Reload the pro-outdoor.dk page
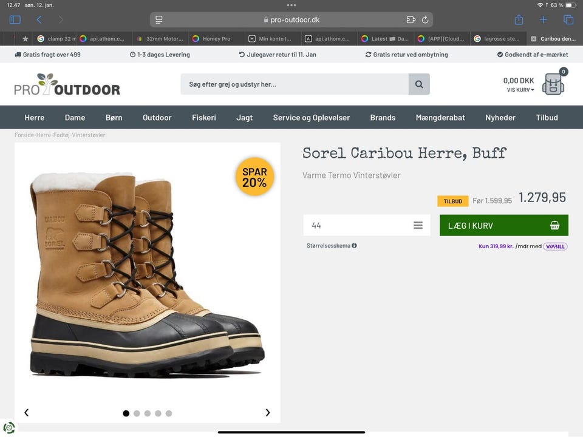Viewport: 583px width, 437px height. pyautogui.click(x=425, y=19)
